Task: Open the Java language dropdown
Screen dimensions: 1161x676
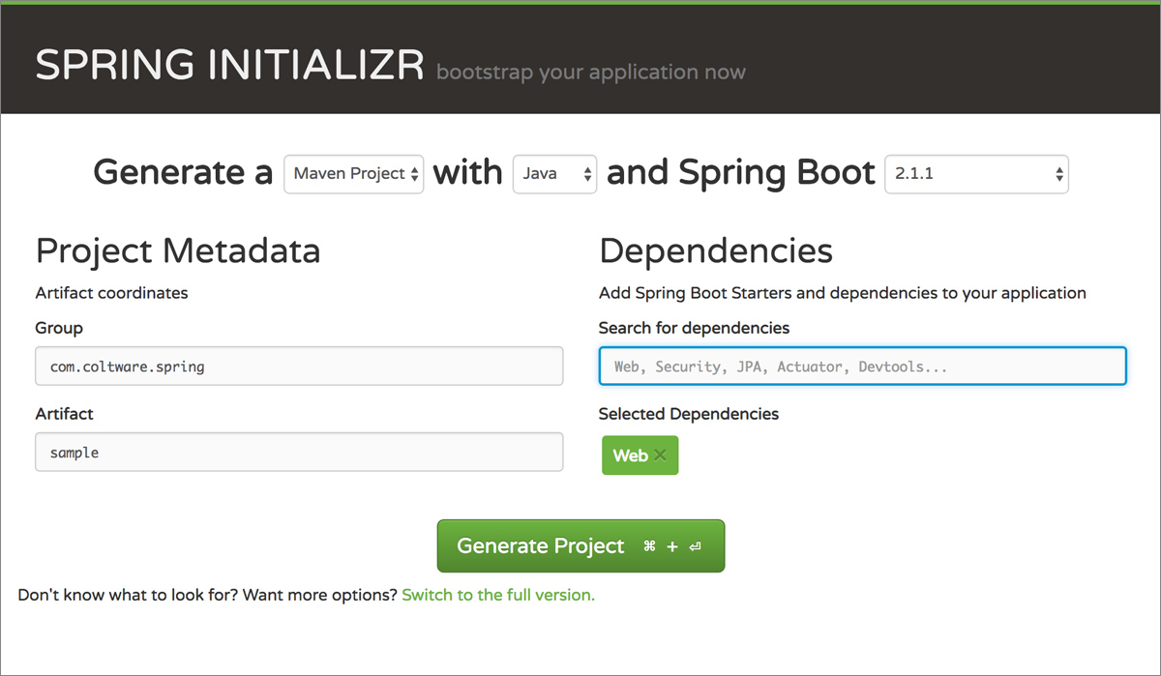Action: [x=553, y=174]
